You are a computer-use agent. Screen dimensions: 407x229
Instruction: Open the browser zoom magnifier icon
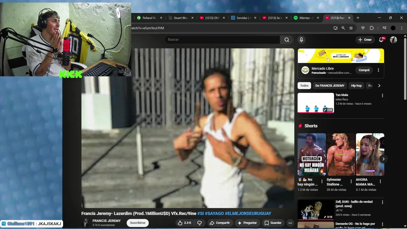[343, 28]
